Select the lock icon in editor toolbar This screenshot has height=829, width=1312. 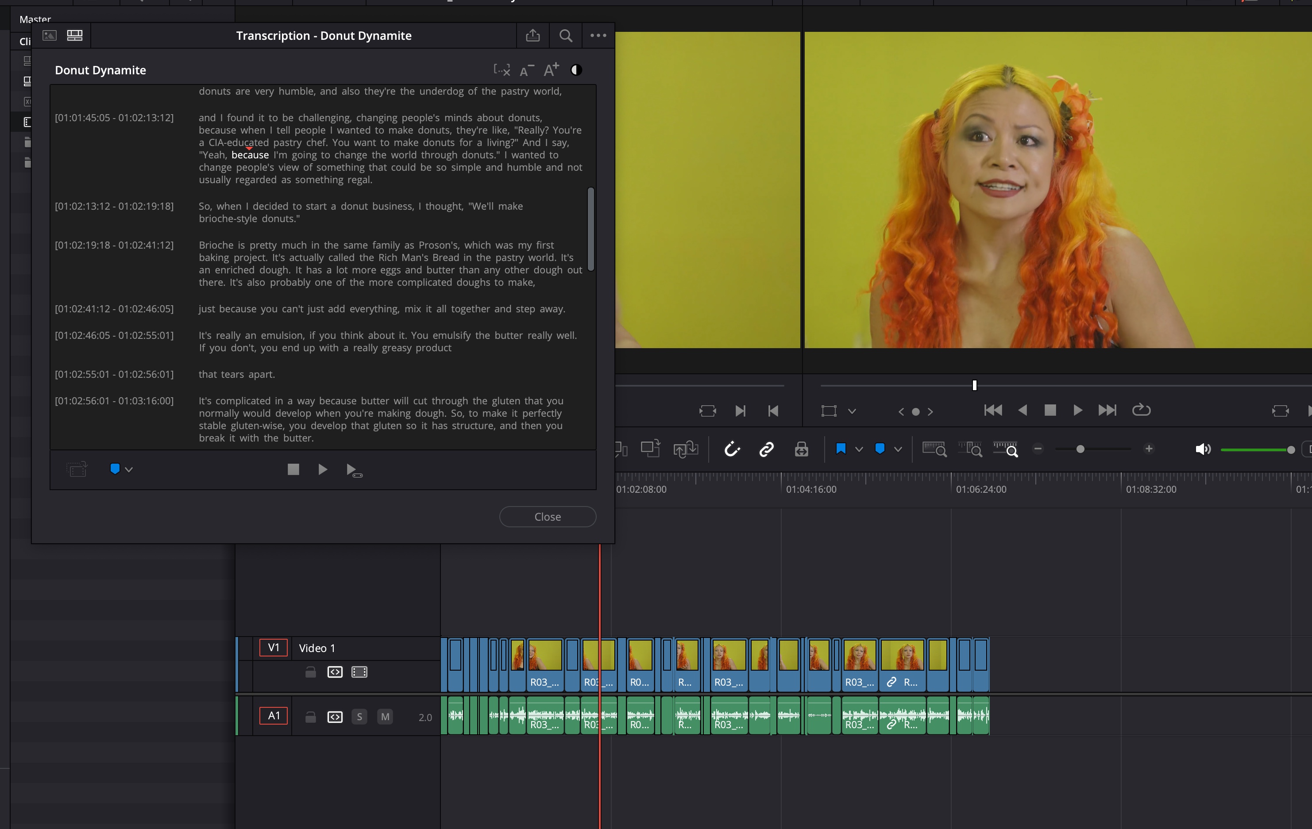click(801, 450)
